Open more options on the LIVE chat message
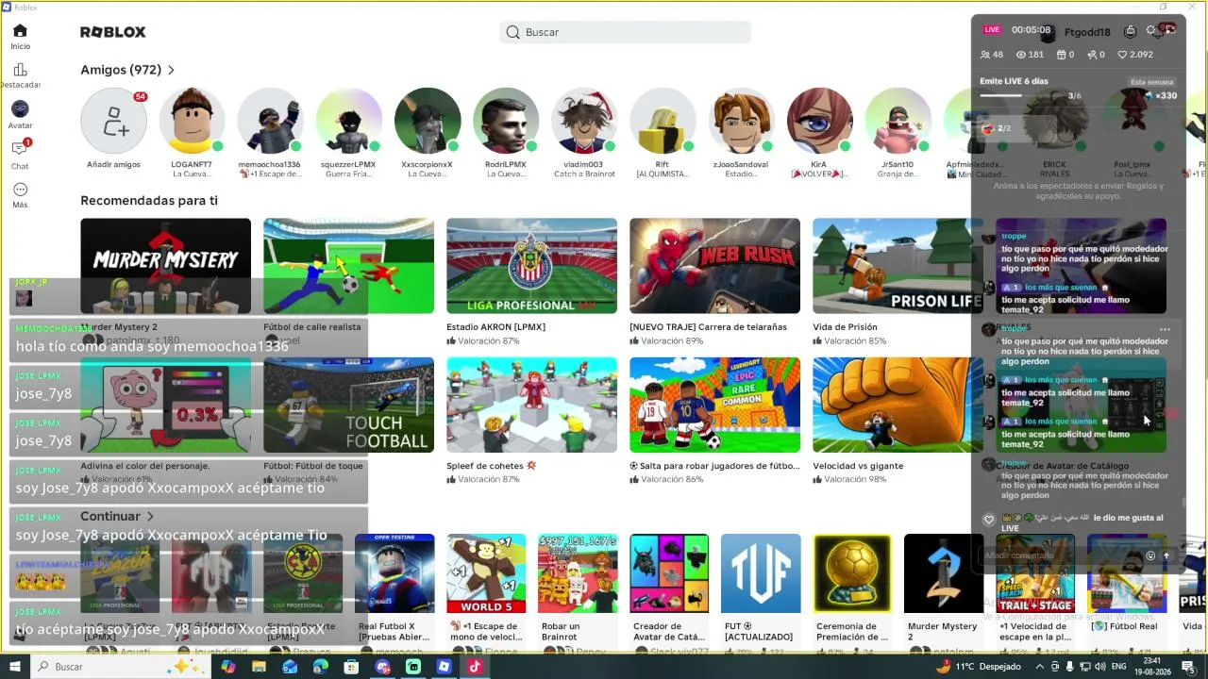 [x=1165, y=330]
